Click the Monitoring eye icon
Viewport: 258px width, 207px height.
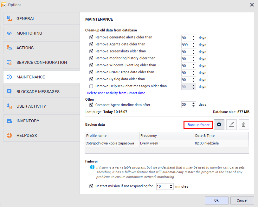(x=9, y=33)
